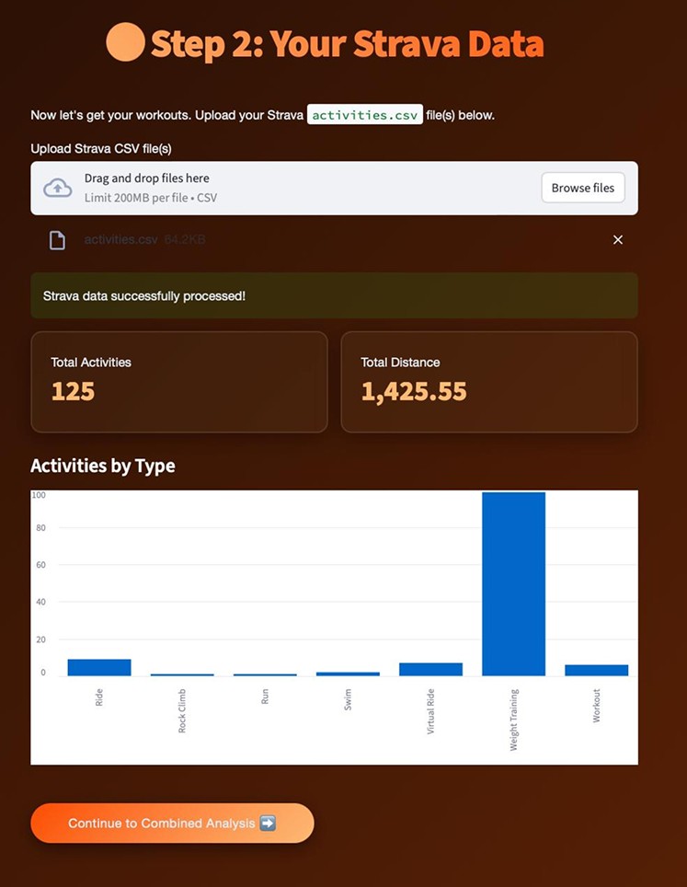Click the cloud upload icon

58,188
